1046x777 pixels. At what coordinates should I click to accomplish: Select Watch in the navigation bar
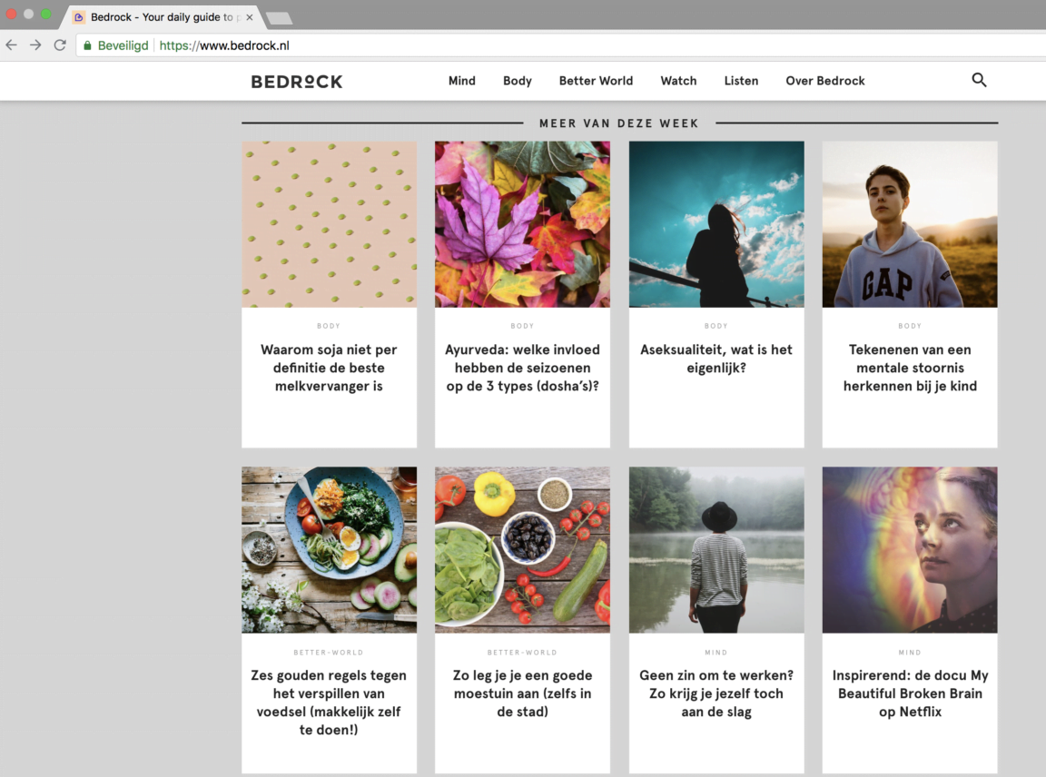tap(678, 81)
